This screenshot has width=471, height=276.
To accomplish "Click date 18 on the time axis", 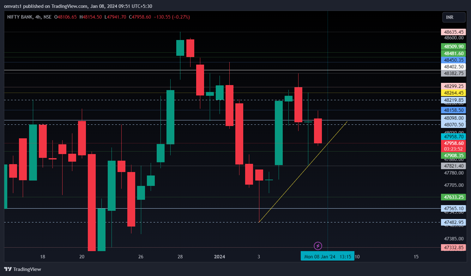I will 43,257.
